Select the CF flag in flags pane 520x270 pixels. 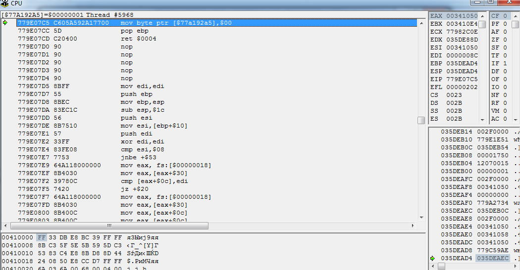[x=499, y=16]
